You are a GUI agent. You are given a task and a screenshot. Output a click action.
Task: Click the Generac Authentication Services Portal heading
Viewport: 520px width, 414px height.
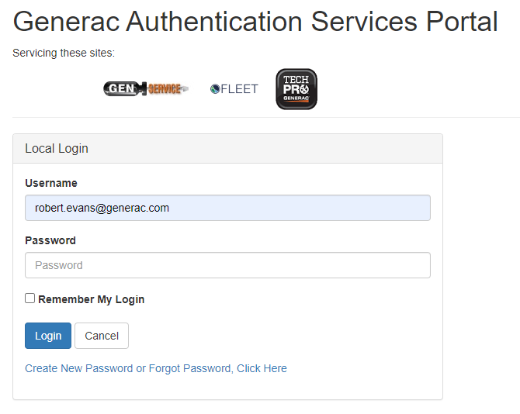coord(255,22)
